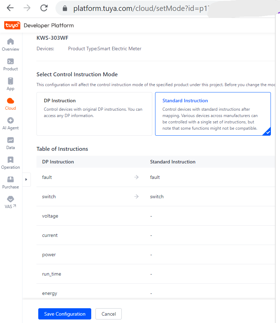Cancel the configuration changes
This screenshot has height=323, width=280.
[108, 314]
